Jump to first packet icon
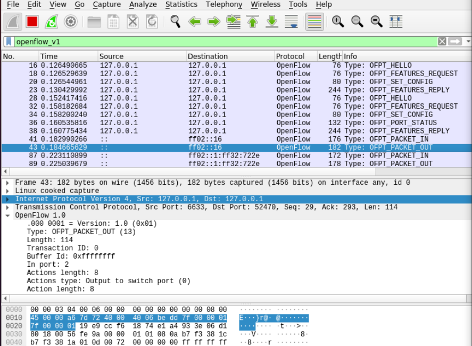 [253, 22]
